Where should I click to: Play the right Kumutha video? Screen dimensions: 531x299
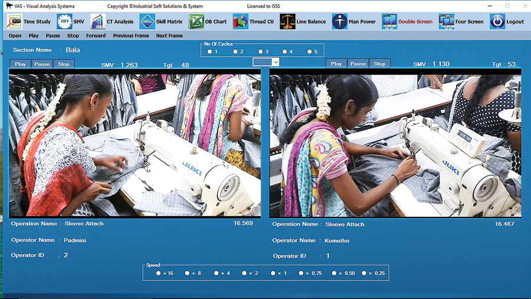tap(336, 64)
